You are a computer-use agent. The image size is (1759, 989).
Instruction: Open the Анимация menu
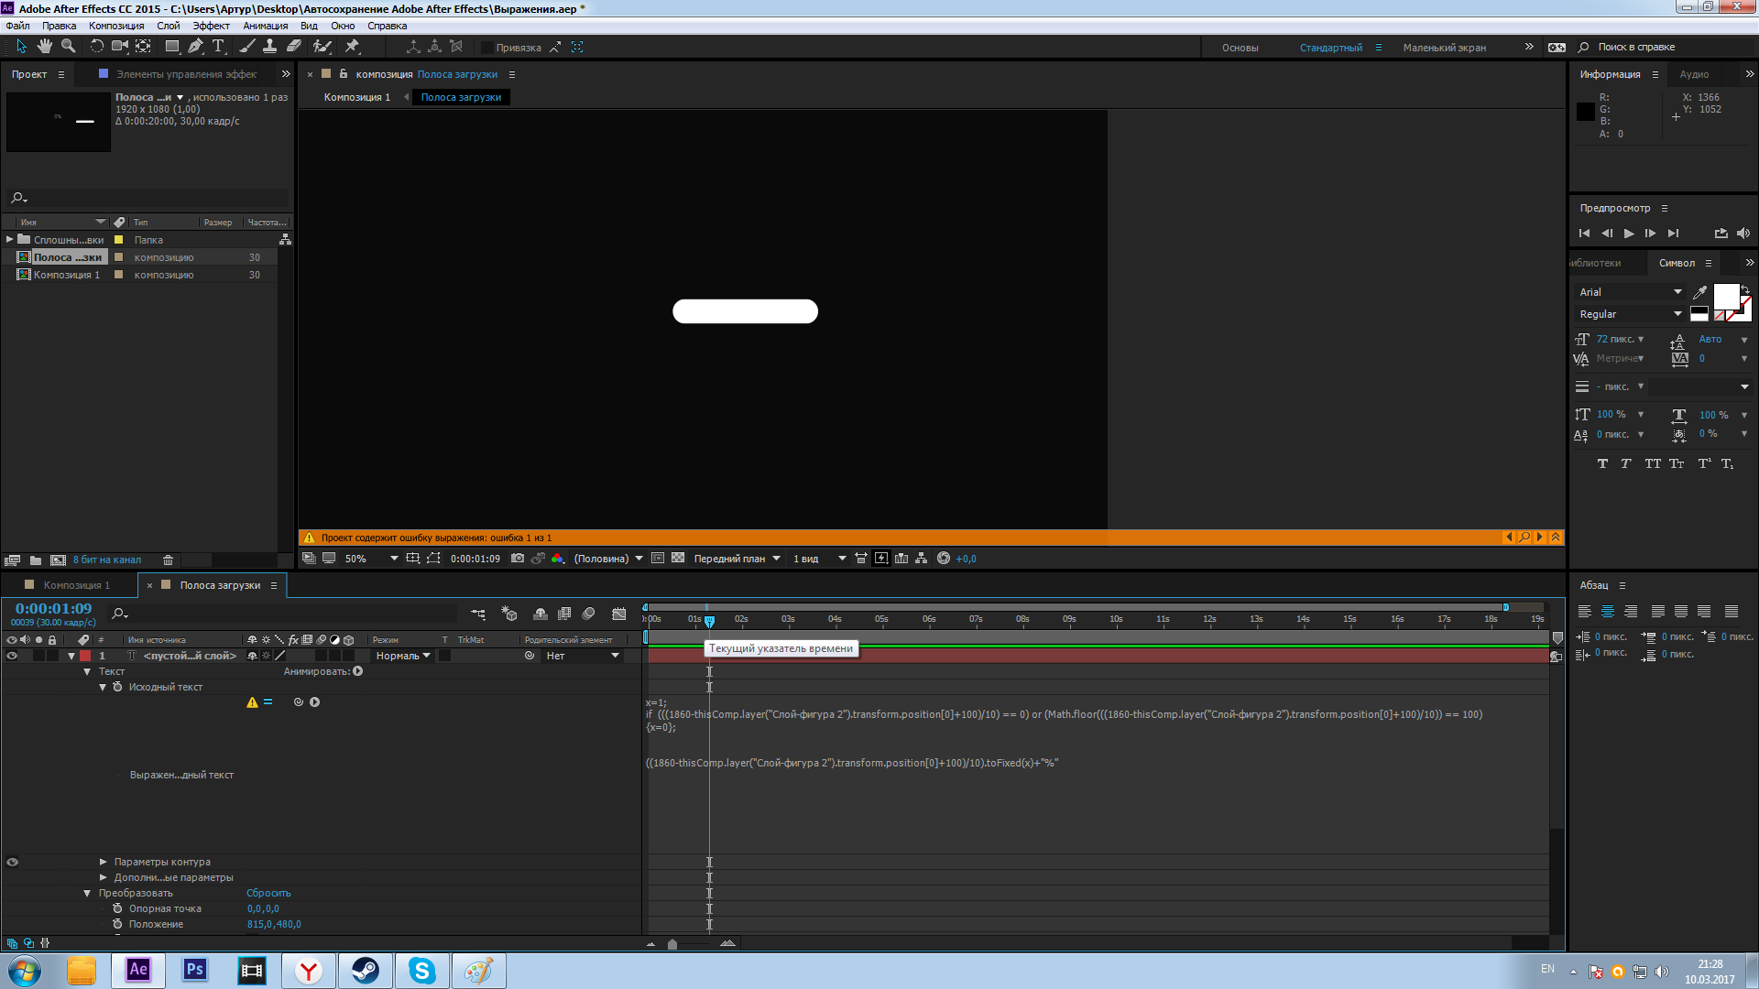click(x=266, y=26)
